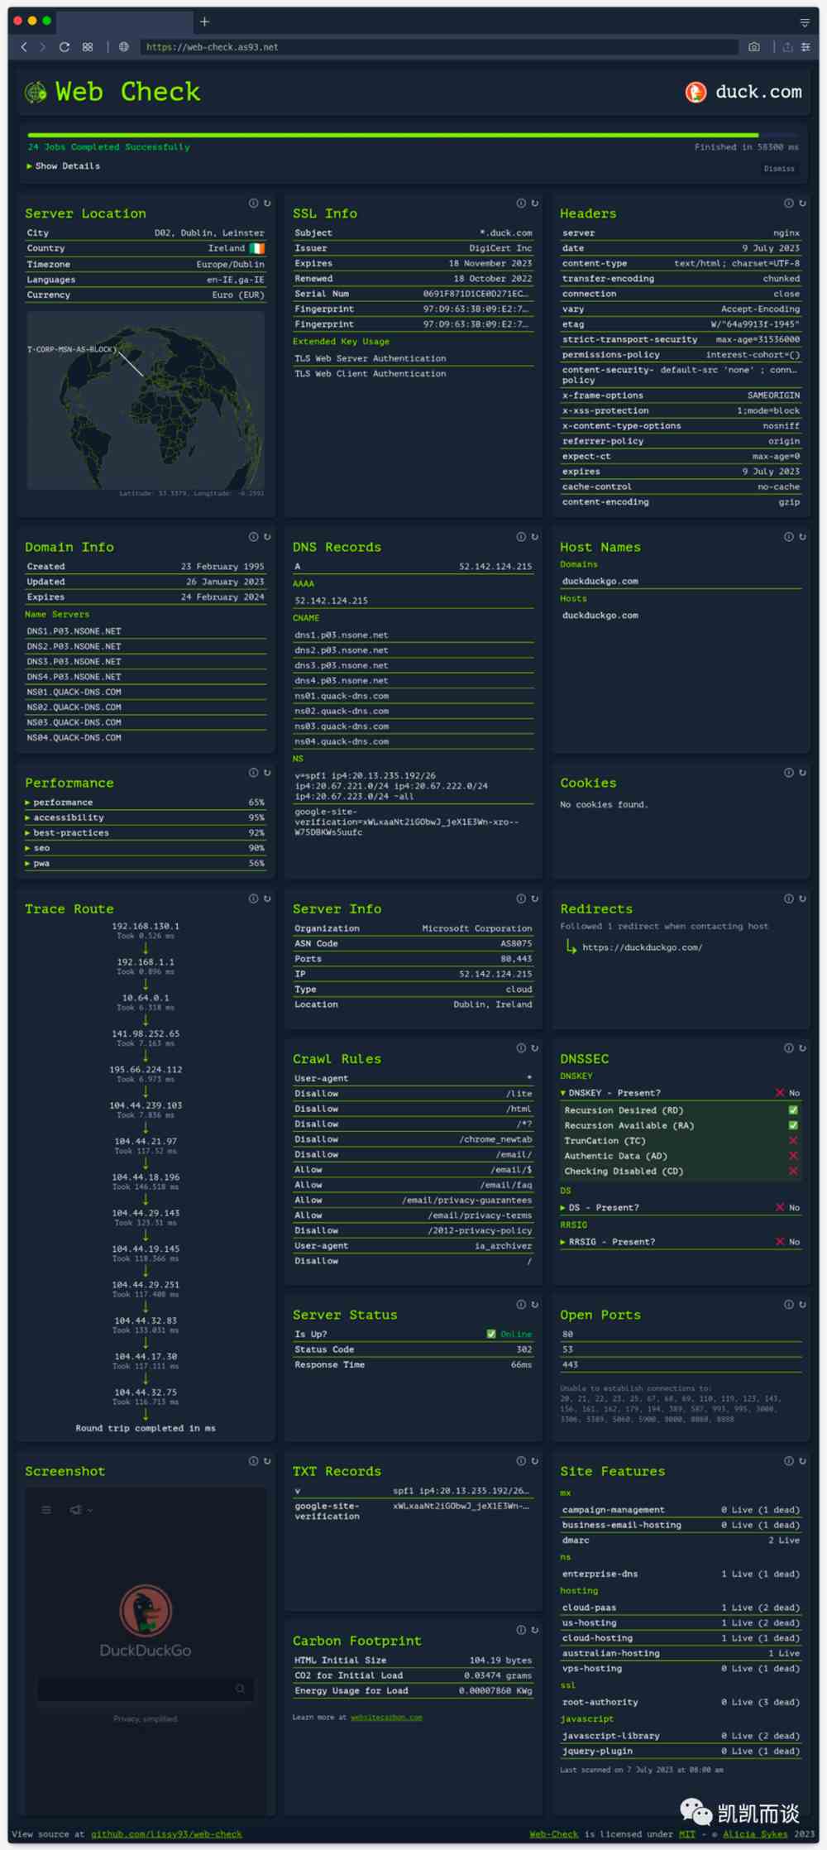
Task: Show info for Site Features card
Action: point(789,1461)
